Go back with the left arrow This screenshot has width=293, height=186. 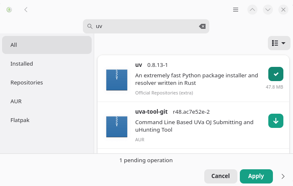click(x=26, y=10)
